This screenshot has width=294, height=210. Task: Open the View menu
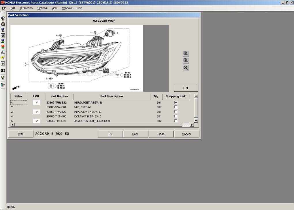[x=54, y=8]
